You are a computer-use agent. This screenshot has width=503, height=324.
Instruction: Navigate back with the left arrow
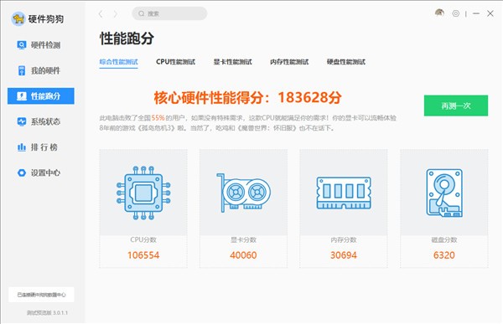101,13
